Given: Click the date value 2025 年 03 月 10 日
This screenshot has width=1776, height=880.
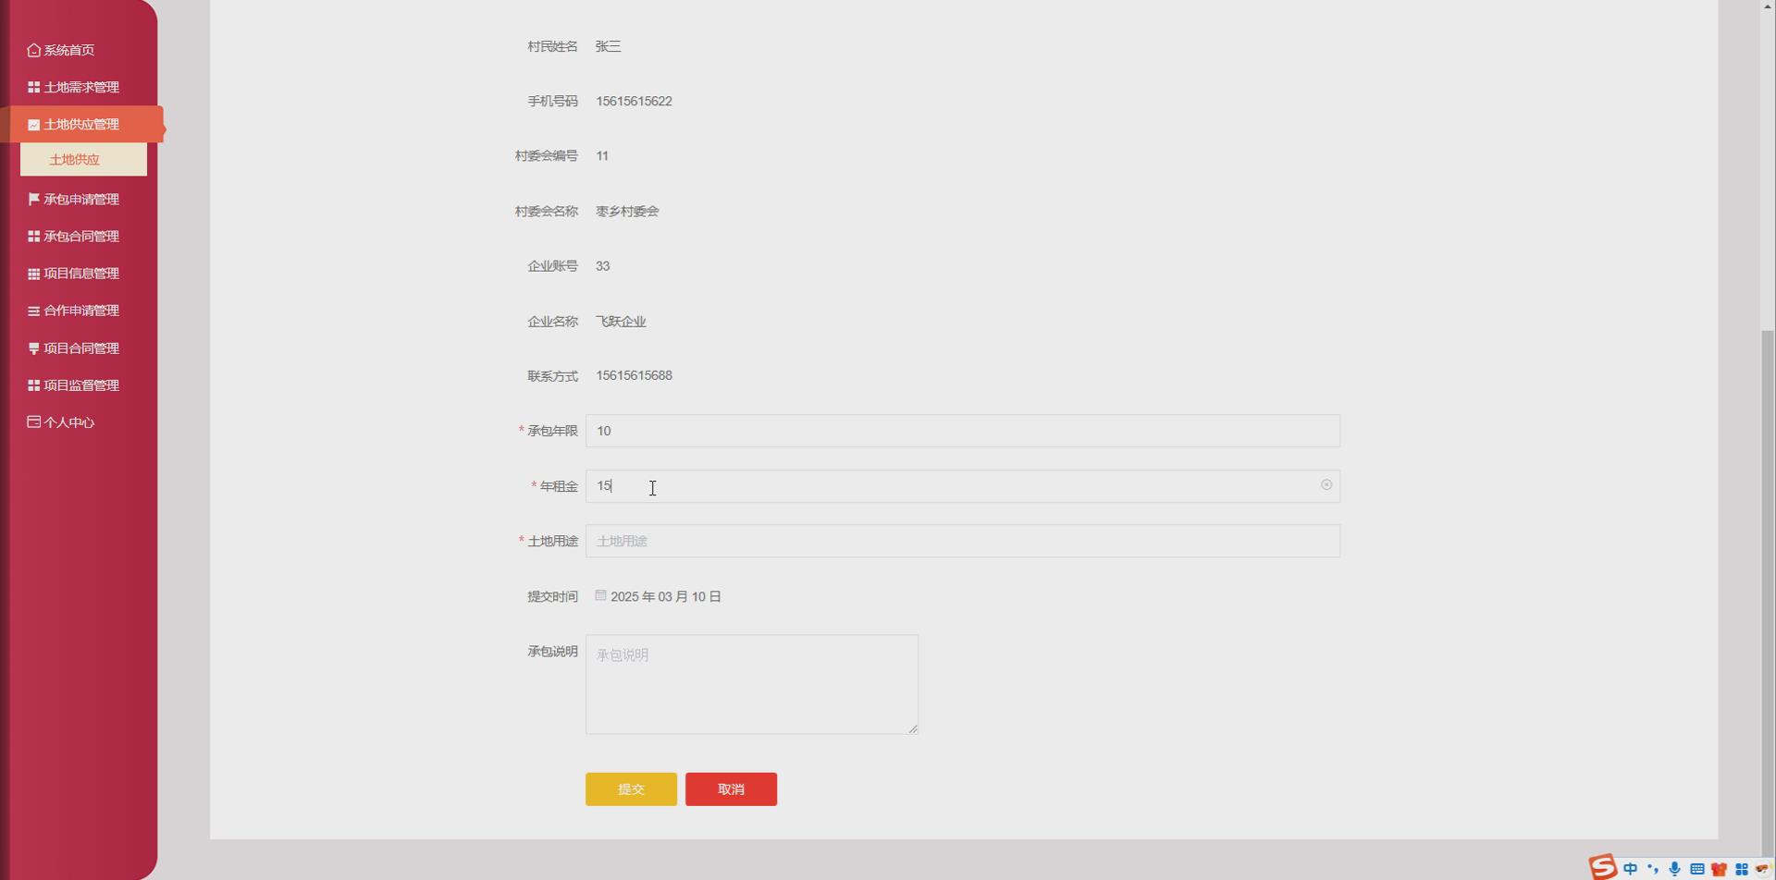Looking at the screenshot, I should coord(666,597).
